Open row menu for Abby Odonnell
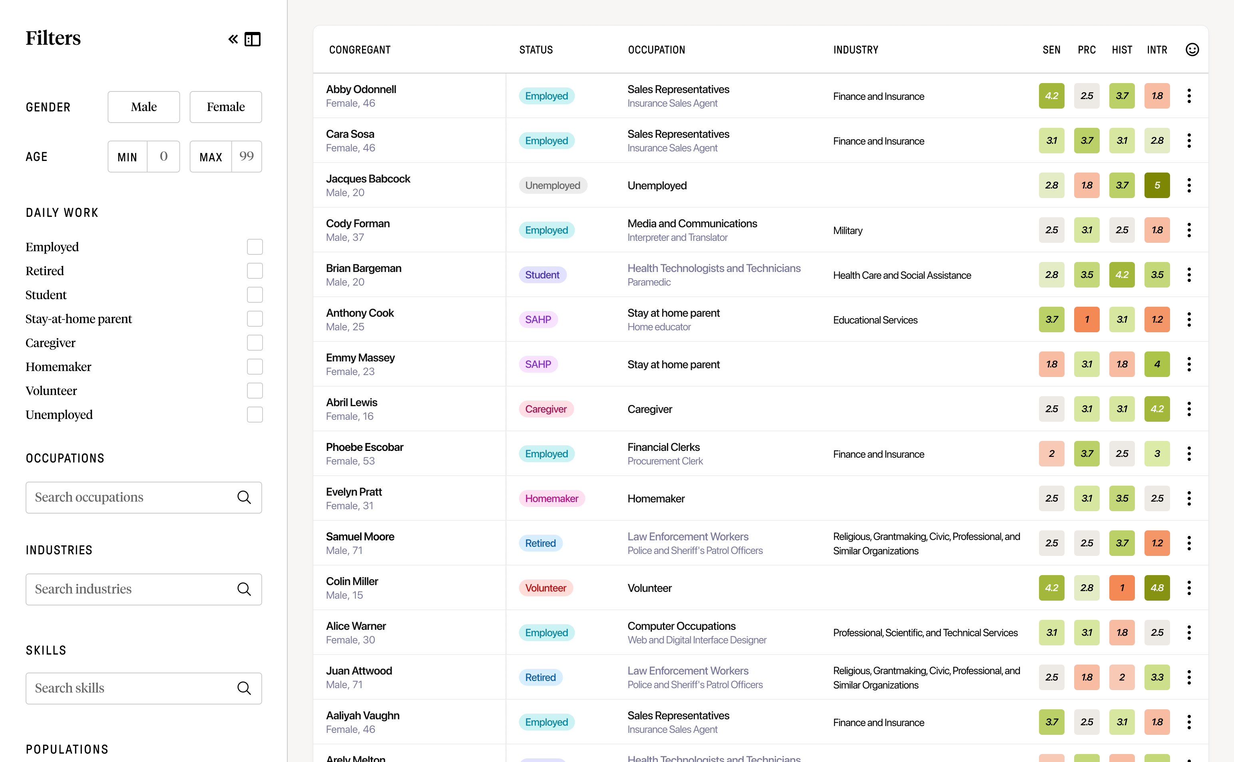1234x762 pixels. point(1189,96)
